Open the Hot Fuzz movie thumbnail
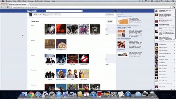 click(50, 59)
